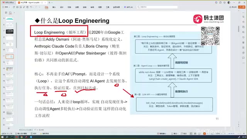Image resolution: width=247 pixels, height=139 pixels.
Task: Collapse the slide panel with chevron
Action: (14, 13)
